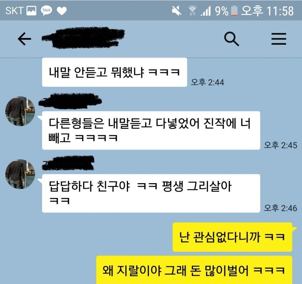Select yellow message "왜 지랄이야 그래 돈 많이벌어"
This screenshot has width=302, height=284.
pyautogui.click(x=194, y=270)
